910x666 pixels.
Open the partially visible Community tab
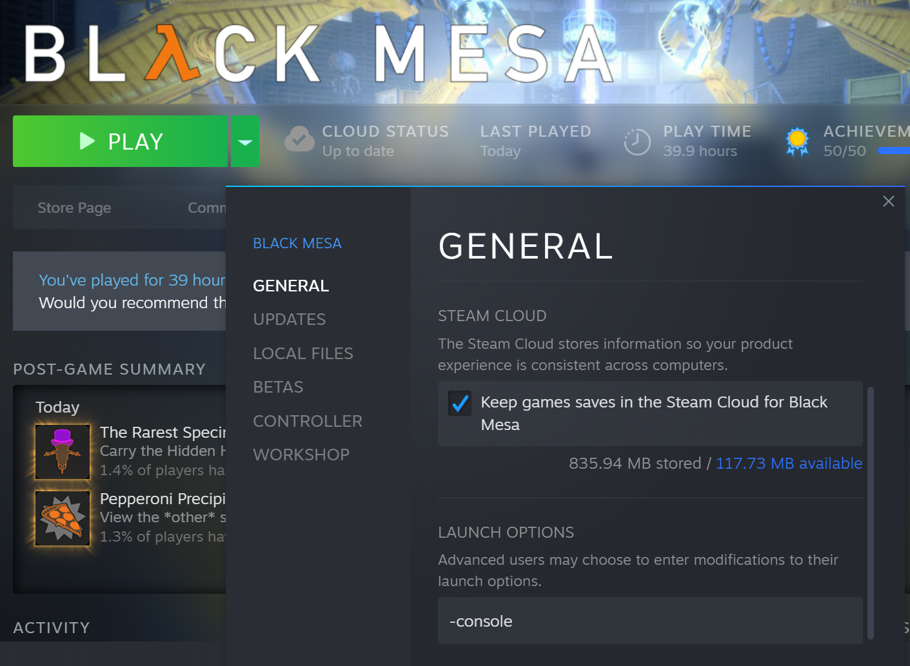206,208
